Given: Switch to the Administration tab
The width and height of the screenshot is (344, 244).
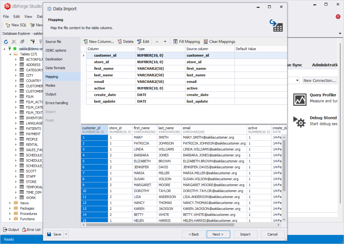Looking at the screenshot, I should (325, 65).
